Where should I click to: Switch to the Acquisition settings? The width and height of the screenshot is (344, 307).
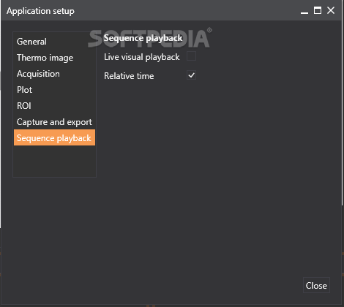54,74
